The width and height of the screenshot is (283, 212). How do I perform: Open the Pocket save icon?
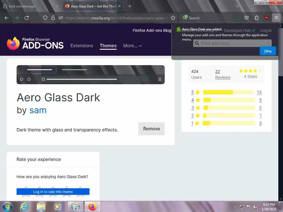246,18
